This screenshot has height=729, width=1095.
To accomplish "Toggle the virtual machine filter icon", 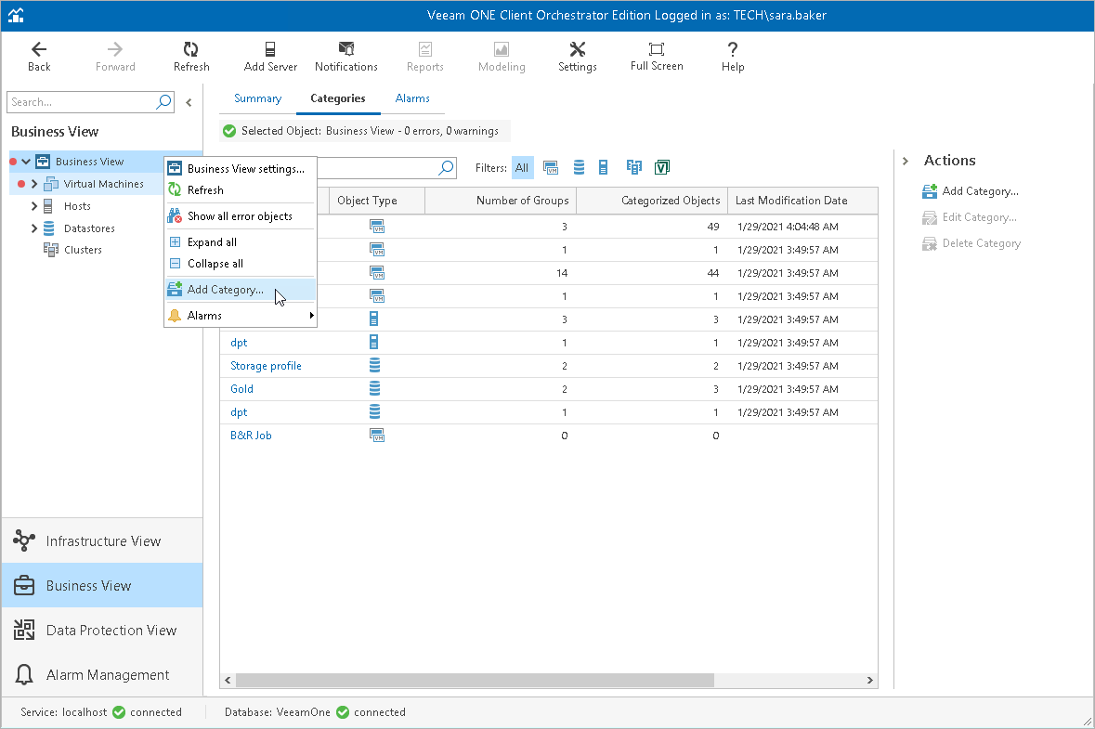I will [551, 168].
